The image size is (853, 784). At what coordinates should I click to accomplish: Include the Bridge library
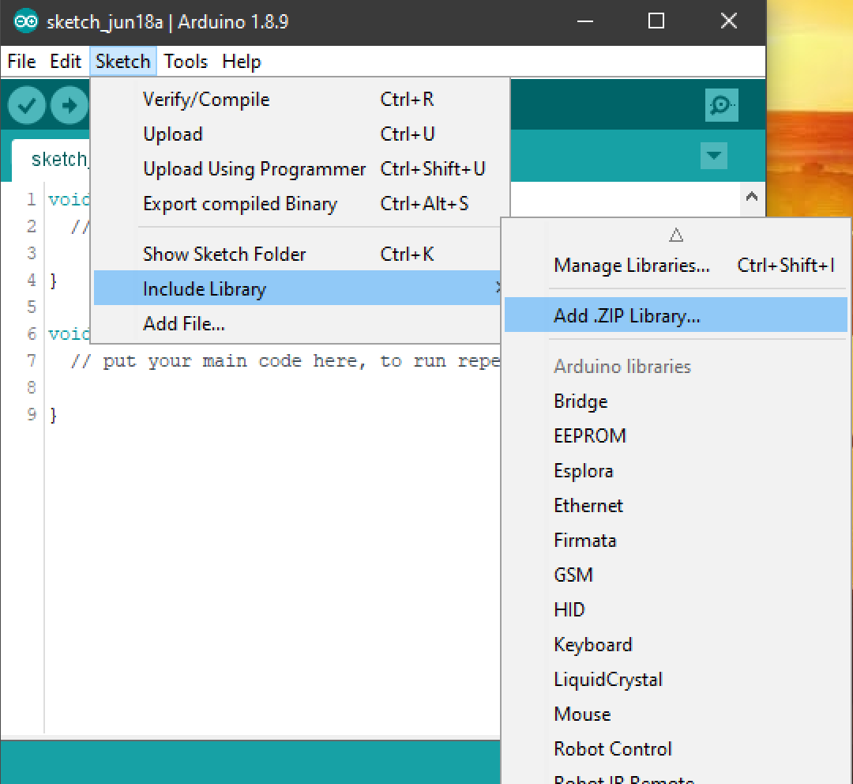point(675,401)
